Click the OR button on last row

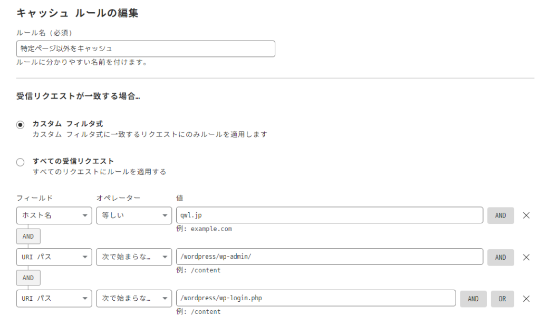click(x=502, y=299)
